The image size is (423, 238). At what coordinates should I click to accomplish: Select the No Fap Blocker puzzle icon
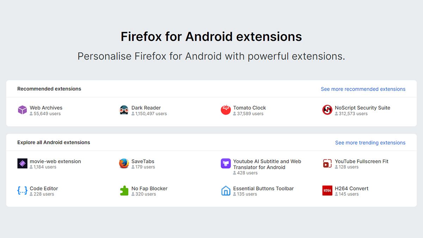(124, 190)
